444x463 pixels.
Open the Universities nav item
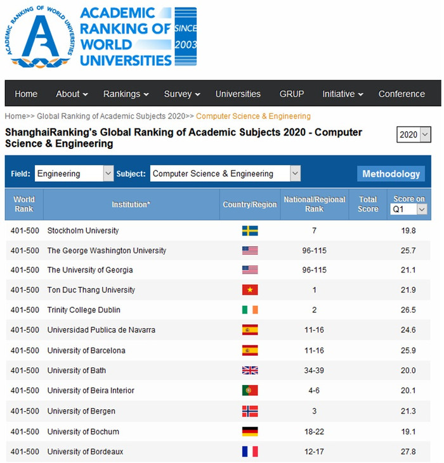pos(238,94)
